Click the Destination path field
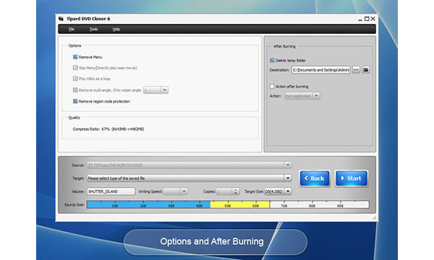 coord(321,70)
